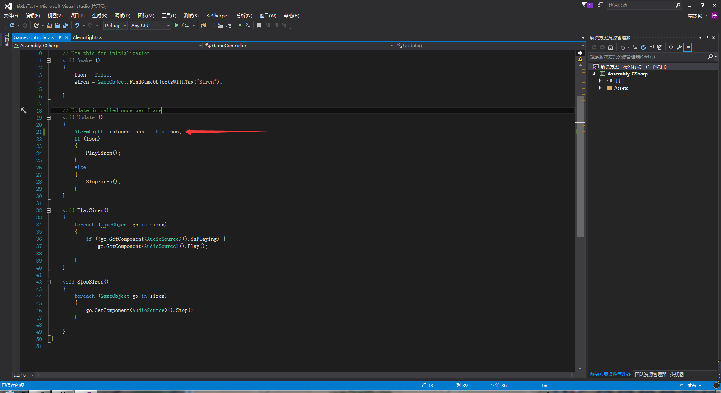The image size is (721, 393).
Task: Click the Solution Explorer search magnifier
Action: click(x=710, y=57)
